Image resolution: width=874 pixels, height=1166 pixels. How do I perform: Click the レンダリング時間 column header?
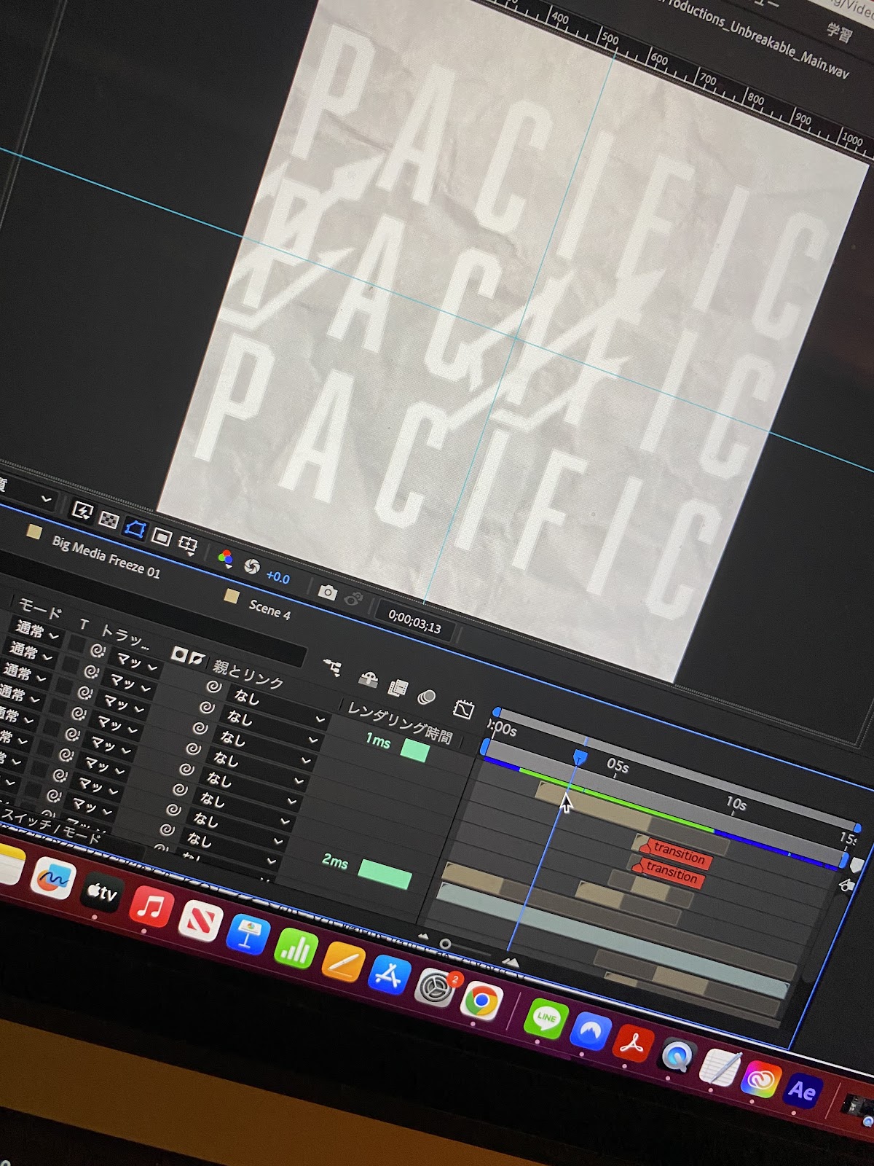click(x=400, y=723)
